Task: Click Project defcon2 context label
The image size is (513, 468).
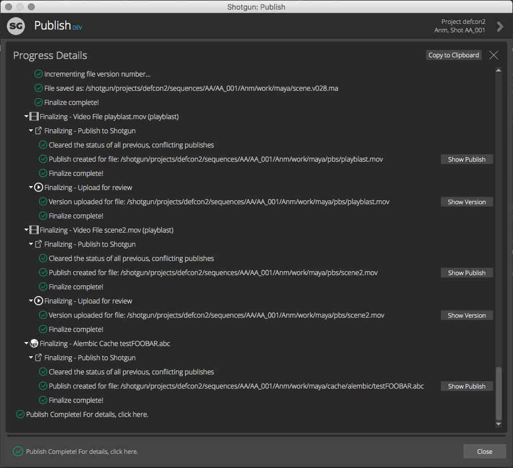Action: click(x=463, y=22)
